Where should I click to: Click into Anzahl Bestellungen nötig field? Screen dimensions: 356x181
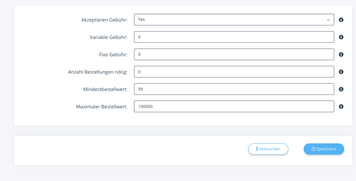[x=234, y=72]
